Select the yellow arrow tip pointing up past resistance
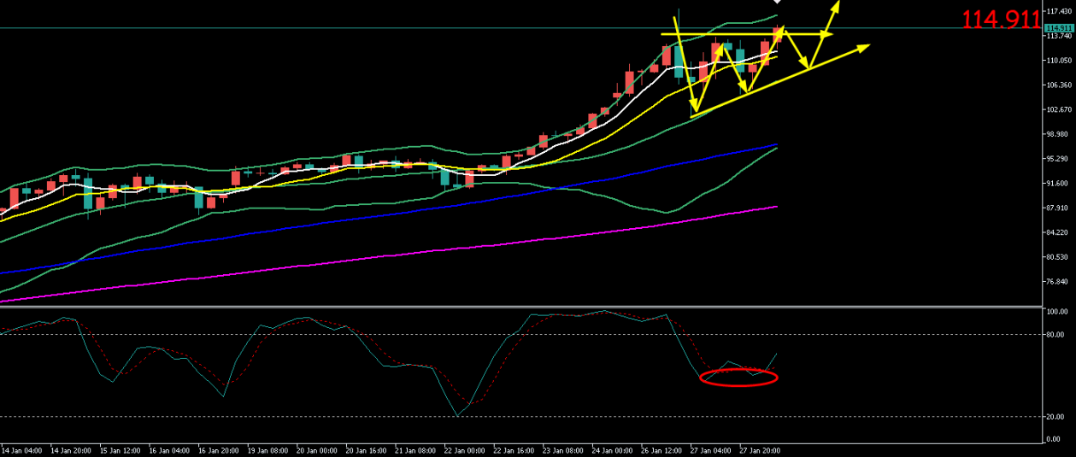Screen dimensions: 1076x457 click(x=836, y=6)
